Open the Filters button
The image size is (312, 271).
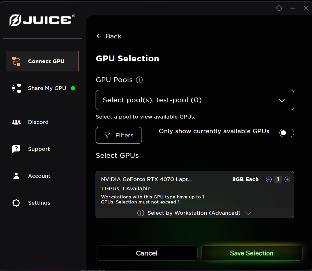pos(119,135)
